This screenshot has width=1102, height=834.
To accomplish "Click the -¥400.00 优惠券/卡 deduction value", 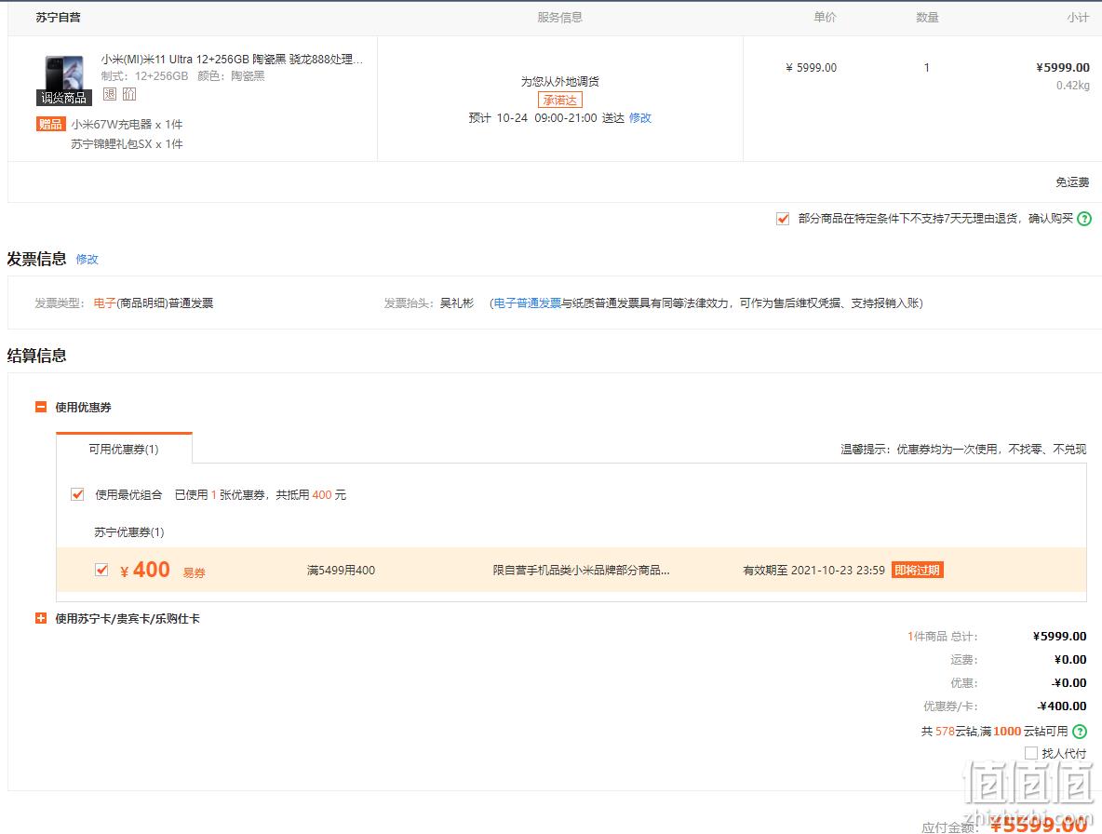I will tap(1062, 706).
